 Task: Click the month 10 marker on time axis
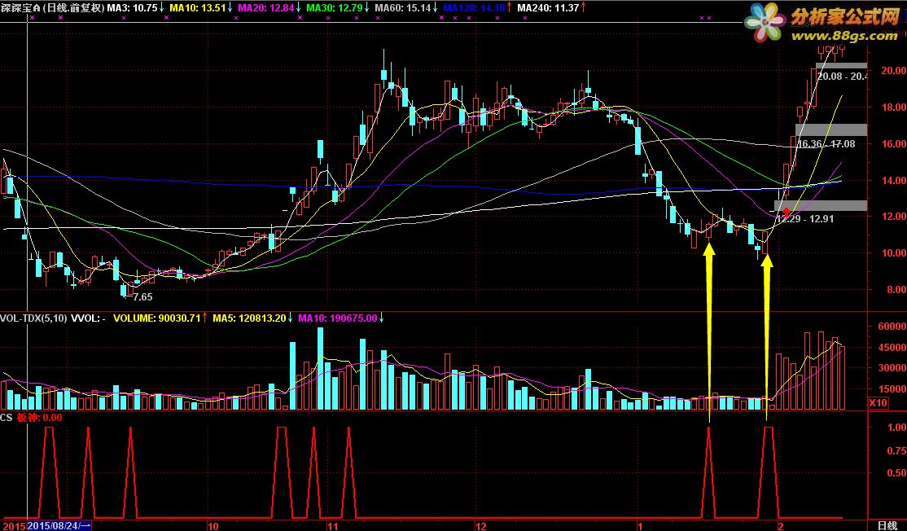pos(213,526)
